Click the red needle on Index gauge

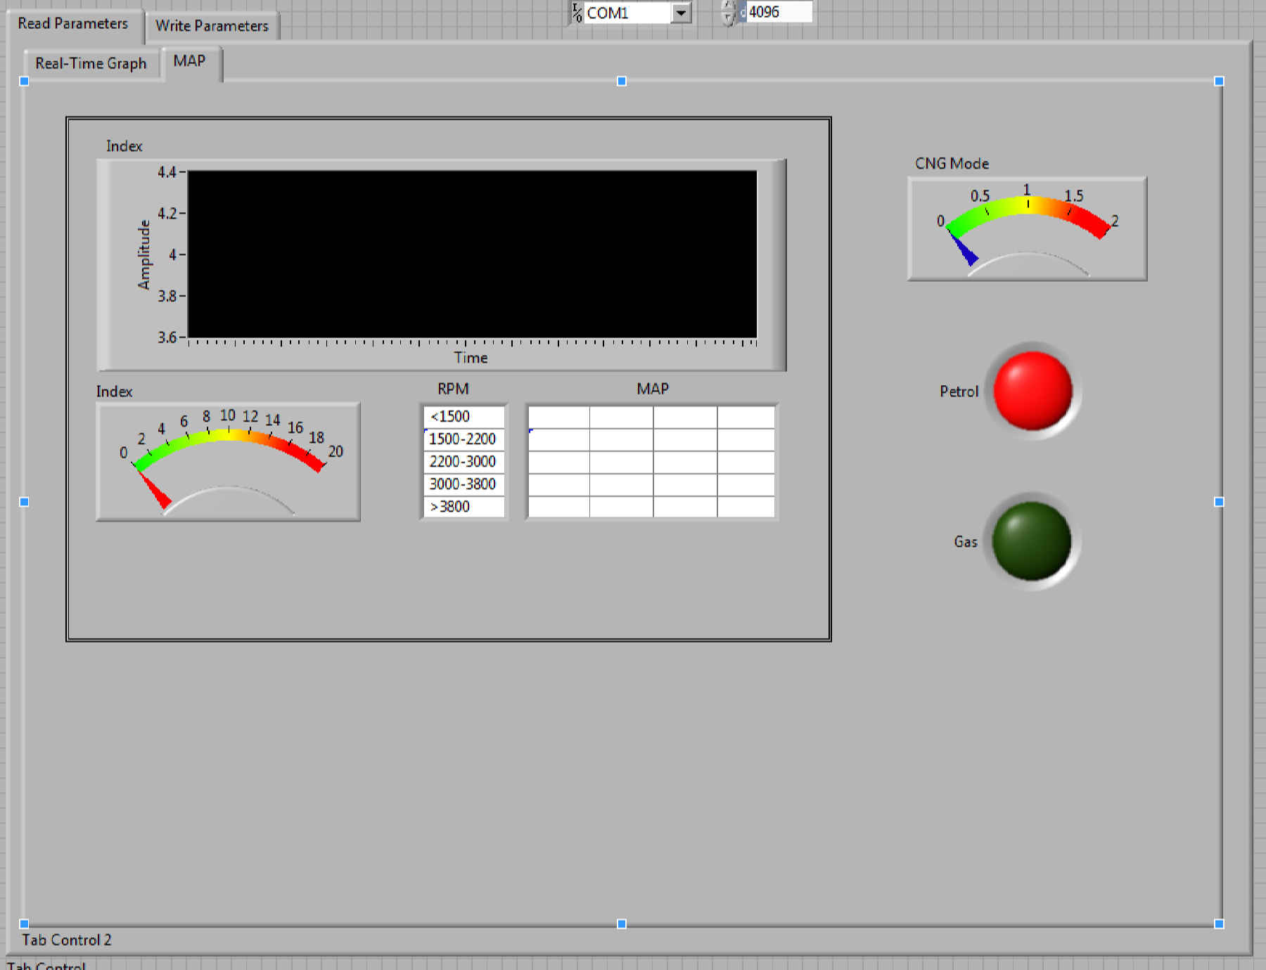(x=154, y=489)
